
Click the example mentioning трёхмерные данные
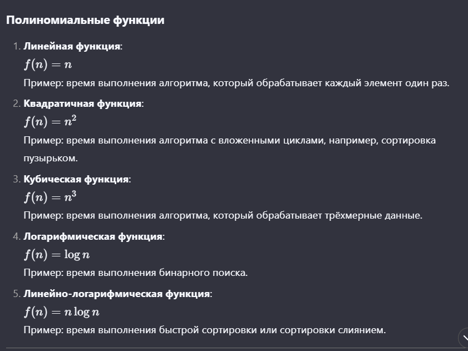point(223,215)
